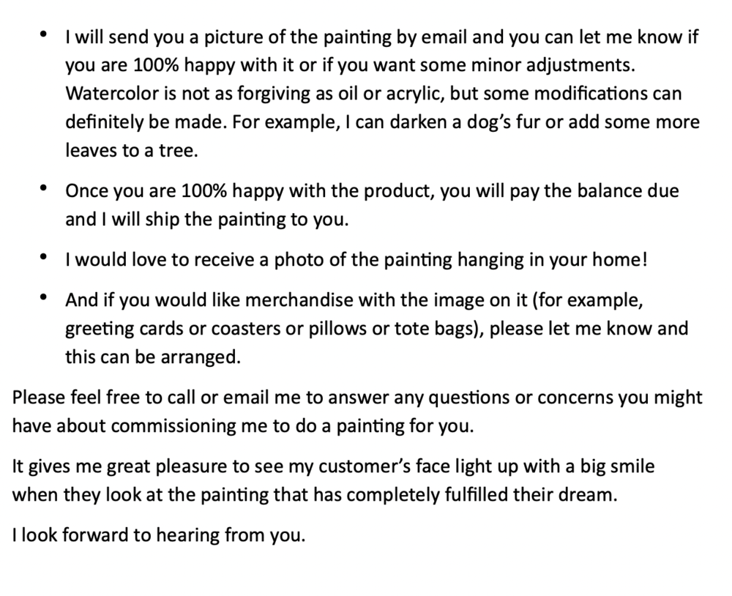Click the bullet point before "I will send you"

pos(44,36)
